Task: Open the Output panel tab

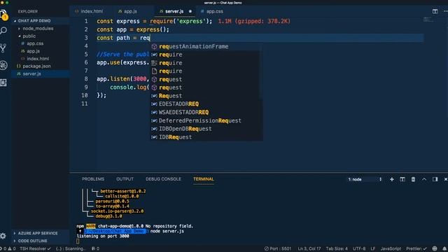Action: [125, 179]
